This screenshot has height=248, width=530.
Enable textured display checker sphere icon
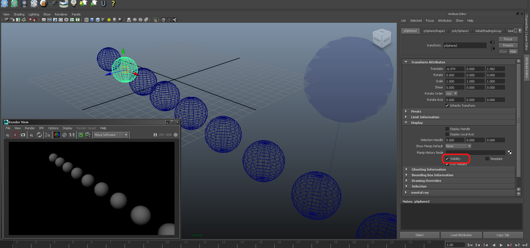pos(103,20)
